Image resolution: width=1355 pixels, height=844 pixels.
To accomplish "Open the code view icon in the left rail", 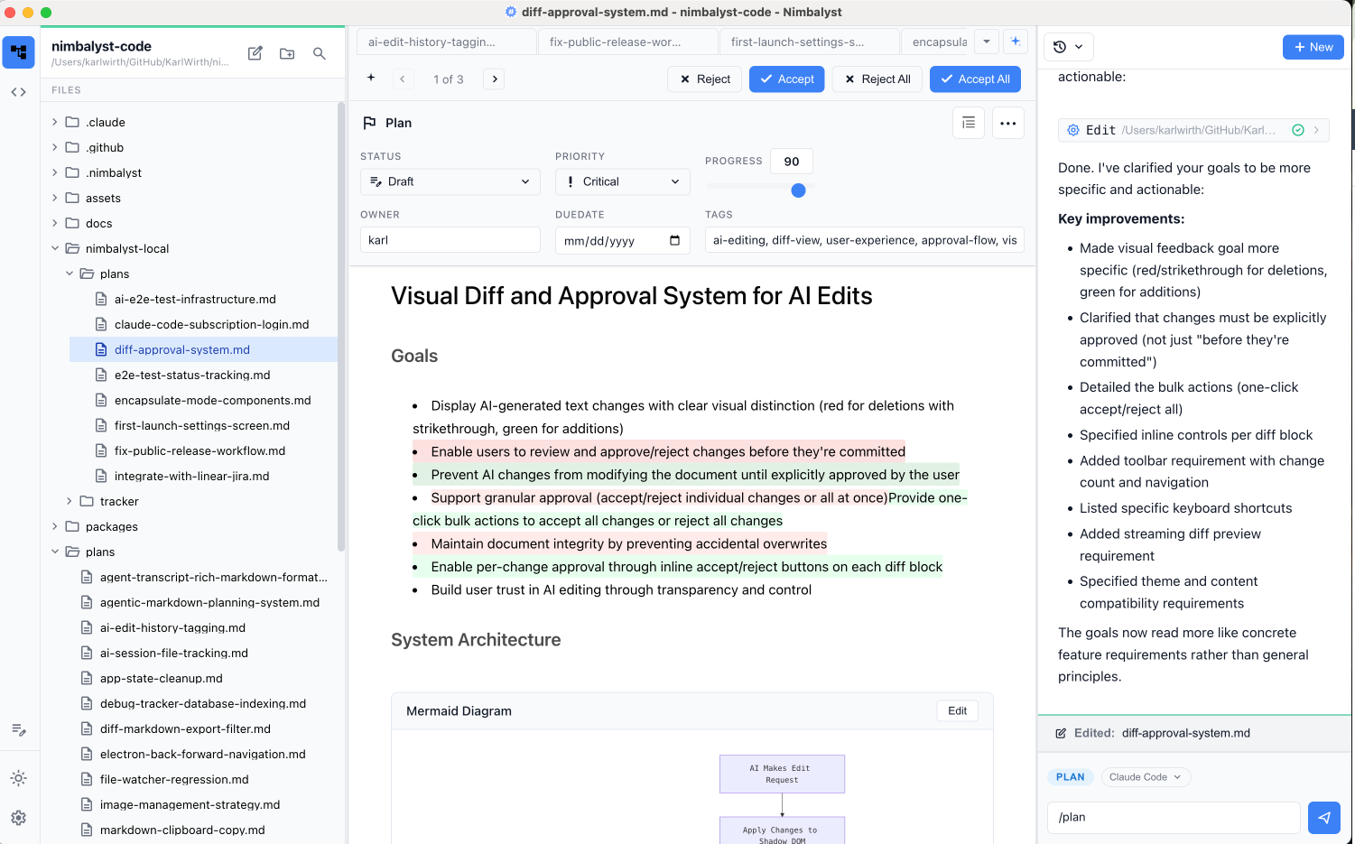I will [x=18, y=92].
